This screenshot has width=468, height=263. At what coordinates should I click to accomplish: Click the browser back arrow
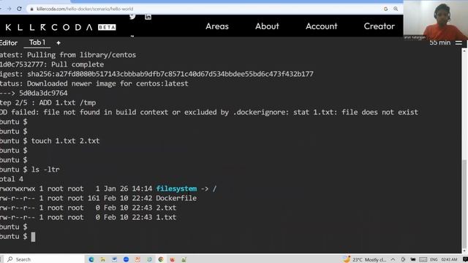1,9
